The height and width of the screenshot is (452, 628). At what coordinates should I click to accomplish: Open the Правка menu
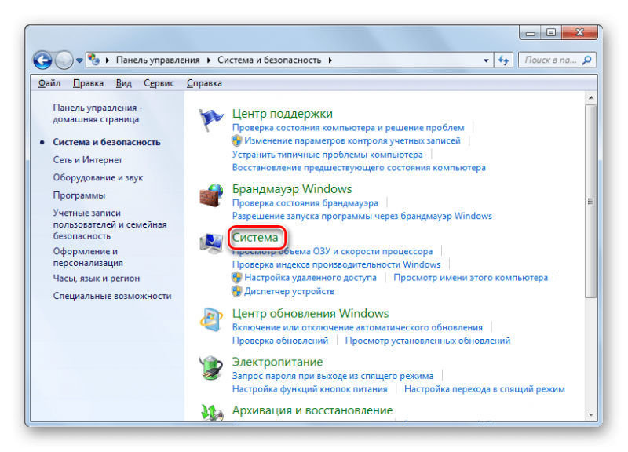(x=88, y=83)
